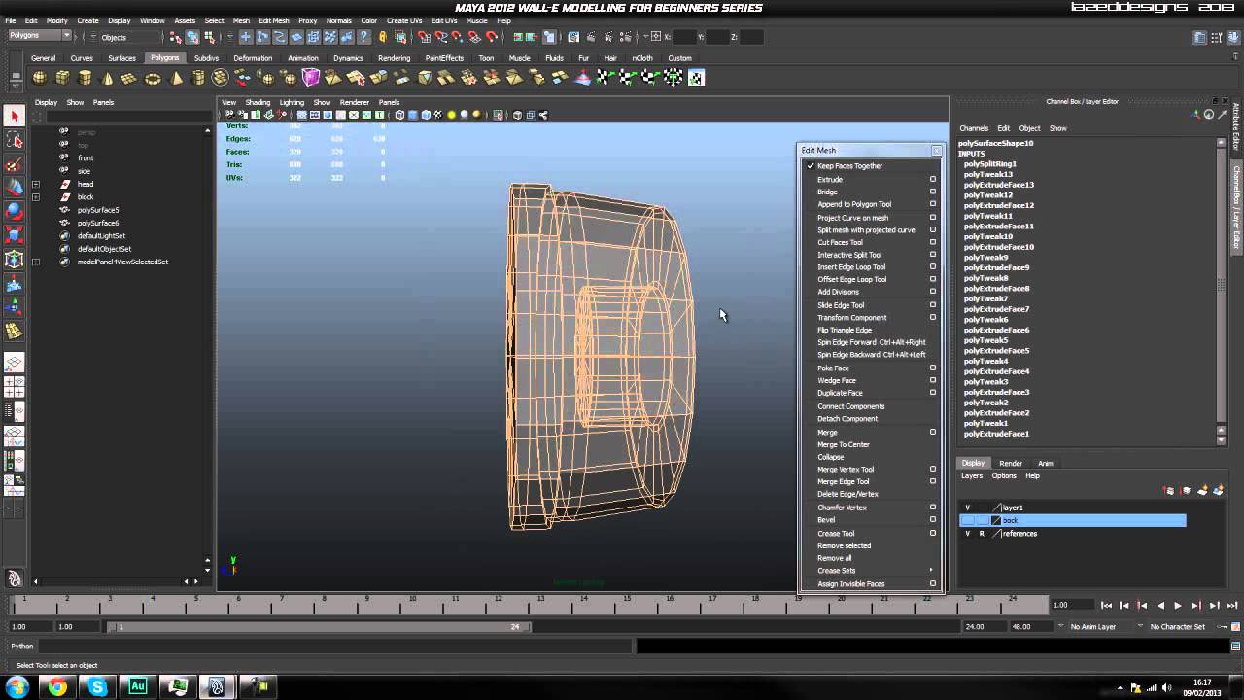Choose the Lasso select tool

tap(14, 141)
